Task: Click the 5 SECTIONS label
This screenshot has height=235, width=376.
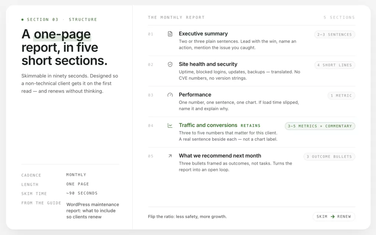Action: [339, 17]
